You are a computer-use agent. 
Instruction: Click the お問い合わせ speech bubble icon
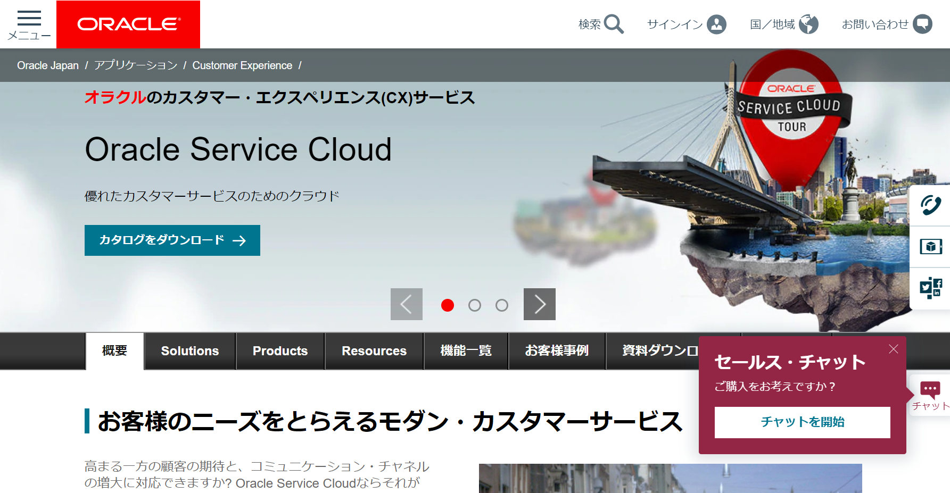click(x=923, y=24)
